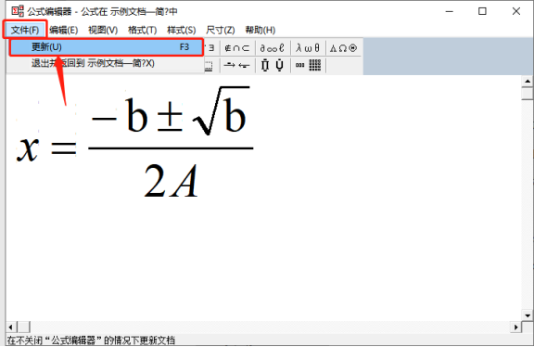Viewport: 534px width, 347px height.
Task: Open the 视图(V) menu
Action: click(103, 30)
